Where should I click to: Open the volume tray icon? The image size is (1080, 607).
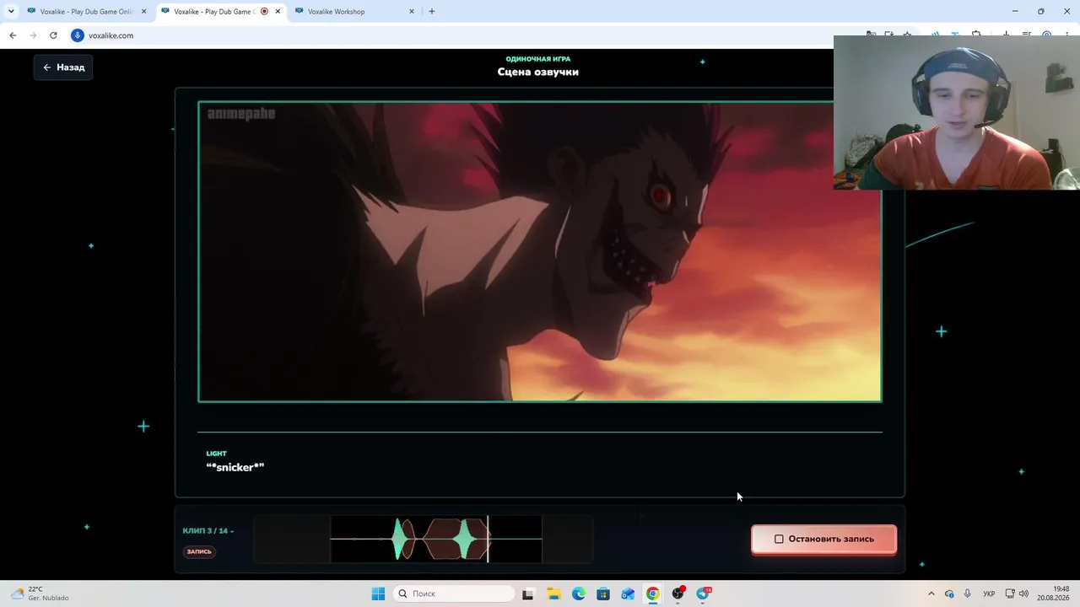click(1023, 594)
